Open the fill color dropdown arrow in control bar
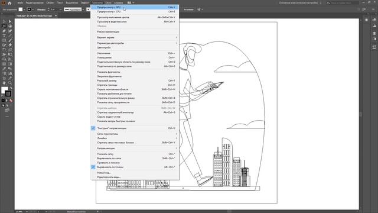This screenshot has width=378, height=213. (24, 9)
